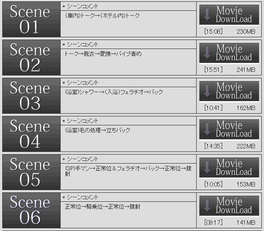
Task: Click the download arrow icon for Scene 04
Action: (207, 129)
